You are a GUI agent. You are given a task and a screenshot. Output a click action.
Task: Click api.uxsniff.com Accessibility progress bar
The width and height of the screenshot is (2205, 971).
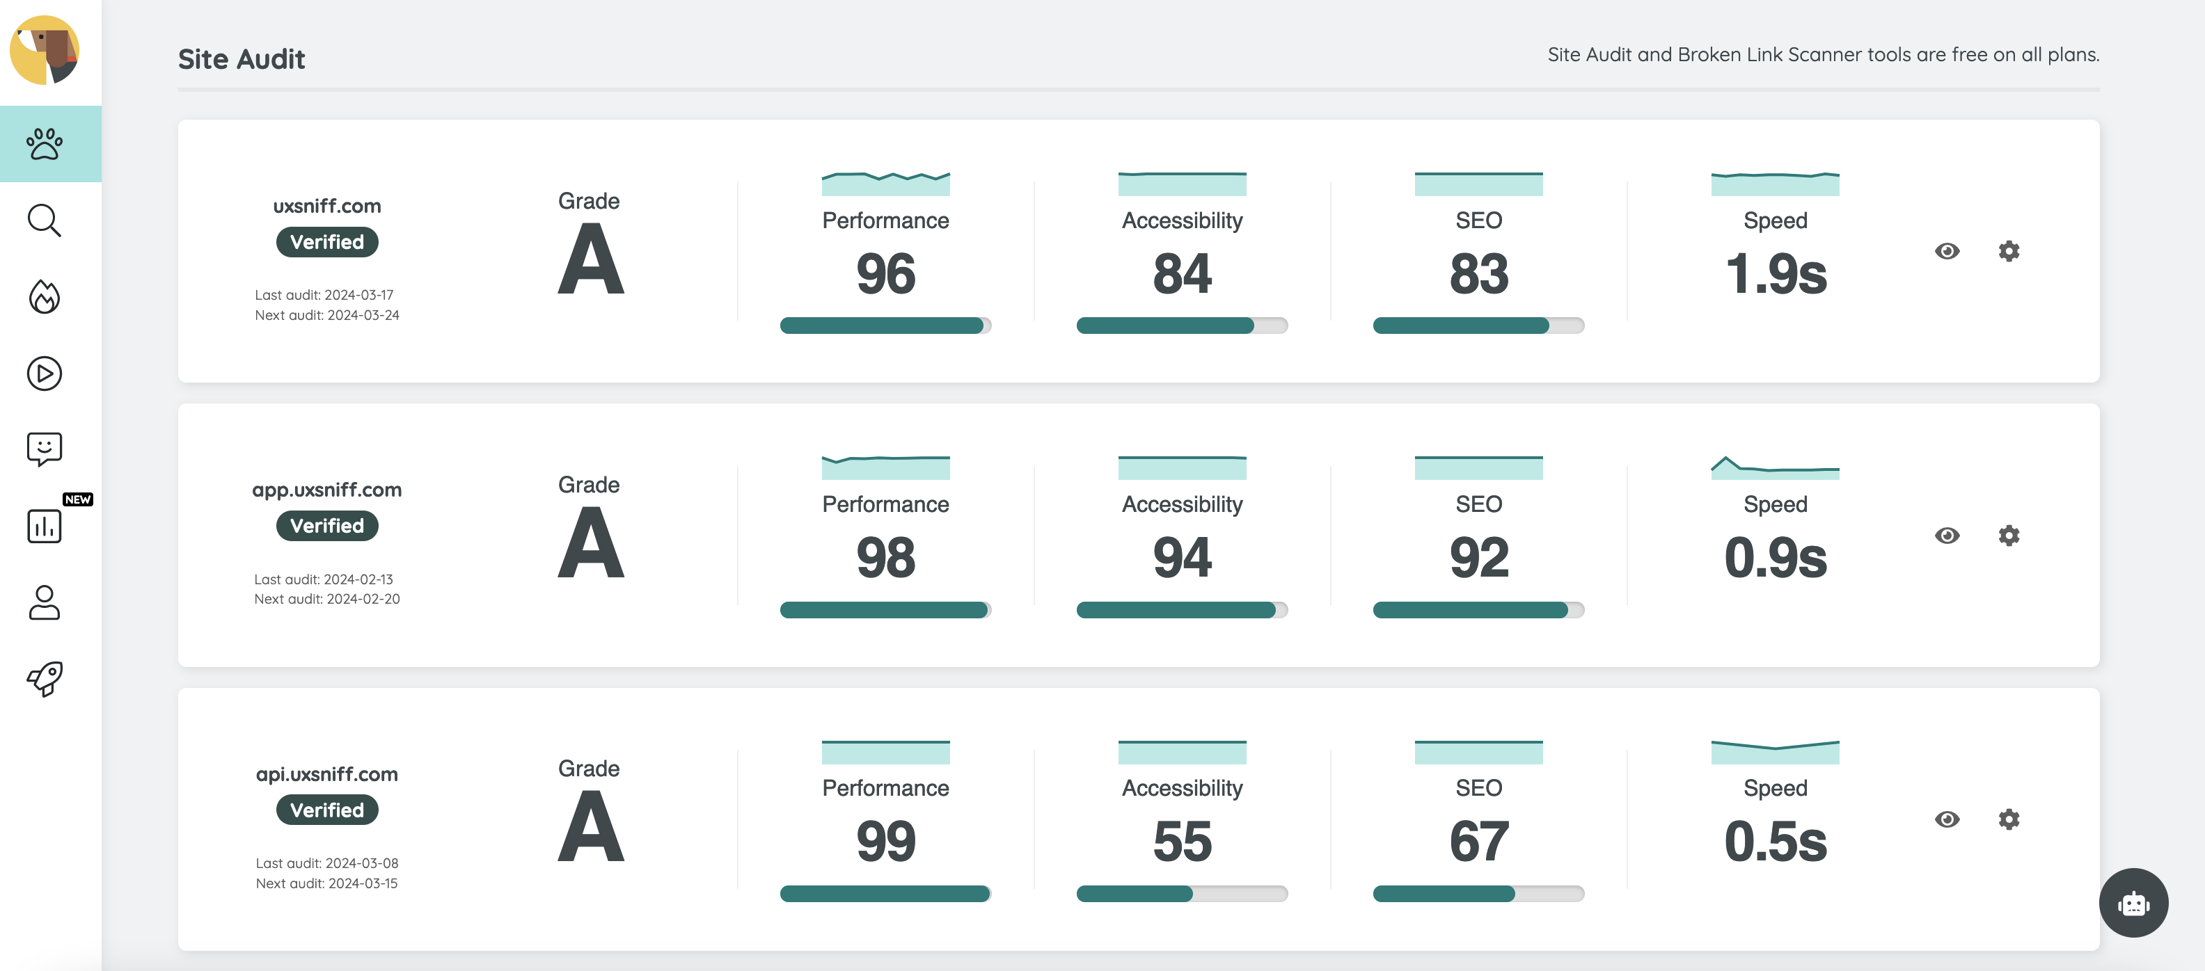(x=1182, y=894)
